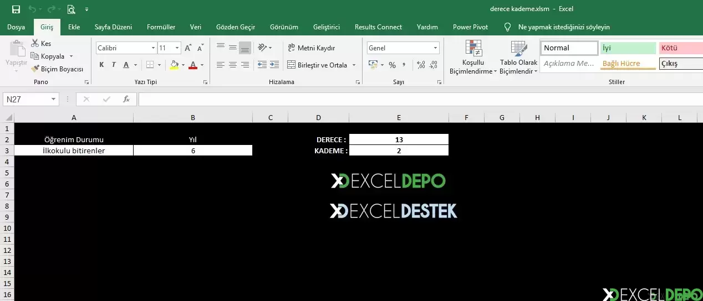This screenshot has height=301, width=703.
Task: Open the fill color dropdown arrow
Action: point(184,65)
